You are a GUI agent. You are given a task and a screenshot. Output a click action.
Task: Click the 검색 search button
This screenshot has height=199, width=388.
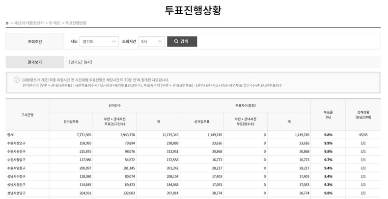[182, 42]
